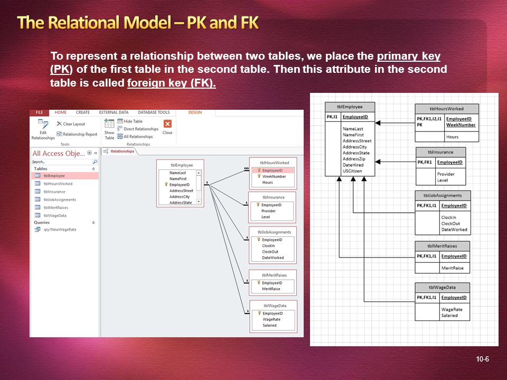Image resolution: width=507 pixels, height=380 pixels.
Task: Select AddressStreet field in tblEmployee list
Action: 181,191
